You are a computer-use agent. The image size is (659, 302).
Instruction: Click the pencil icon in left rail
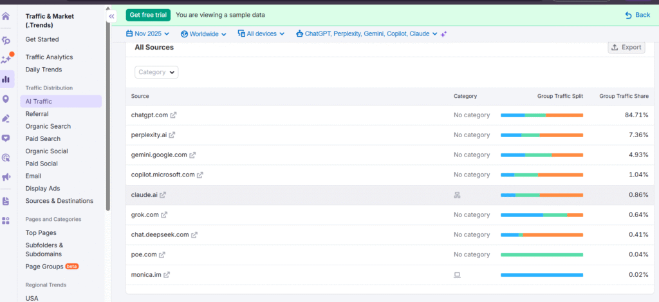pos(6,118)
